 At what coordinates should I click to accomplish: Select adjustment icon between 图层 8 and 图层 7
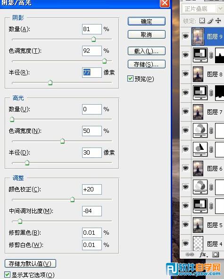200,92
